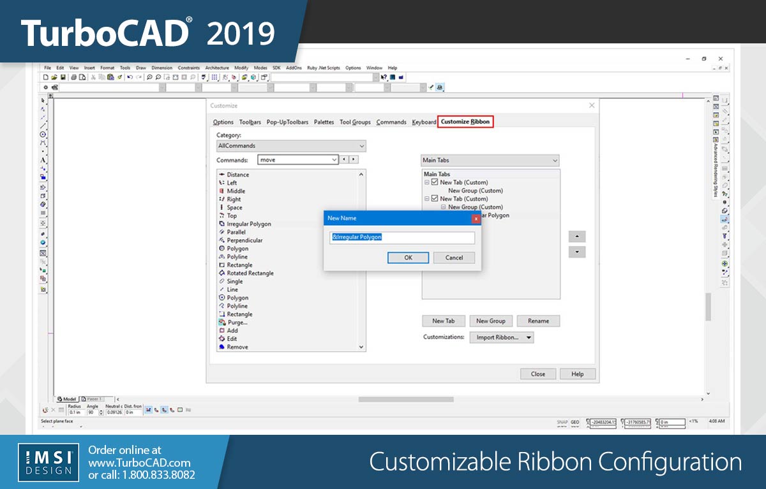Collapse the second New Tab (Custom) tree node
766x489 pixels.
point(427,199)
